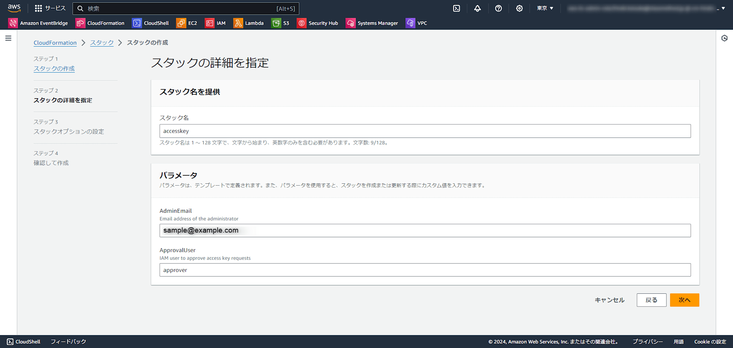Click the キャンセル button
This screenshot has width=733, height=348.
coord(609,300)
